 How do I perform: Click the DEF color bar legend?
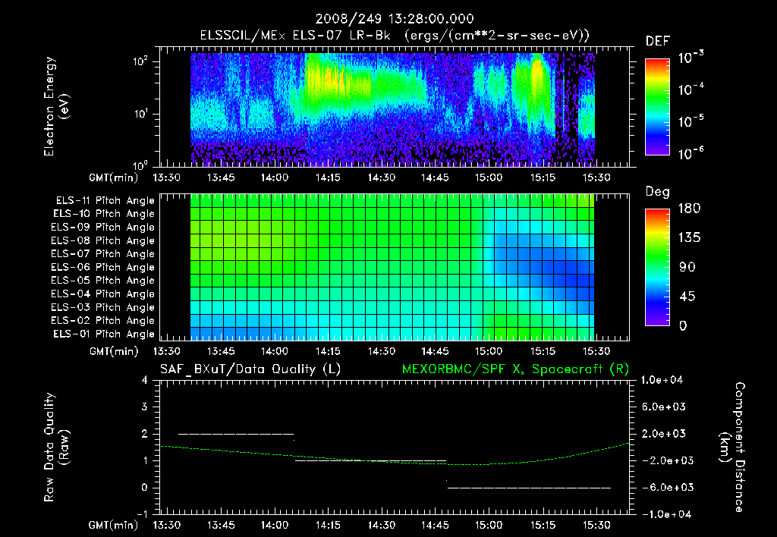point(657,107)
